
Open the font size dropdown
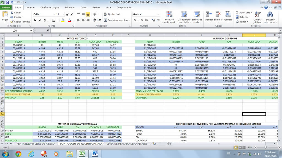[x=63, y=14]
